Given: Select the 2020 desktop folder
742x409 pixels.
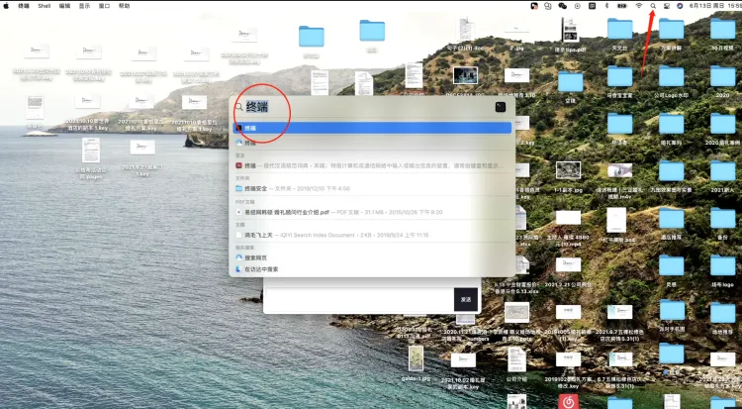Looking at the screenshot, I should (x=722, y=81).
